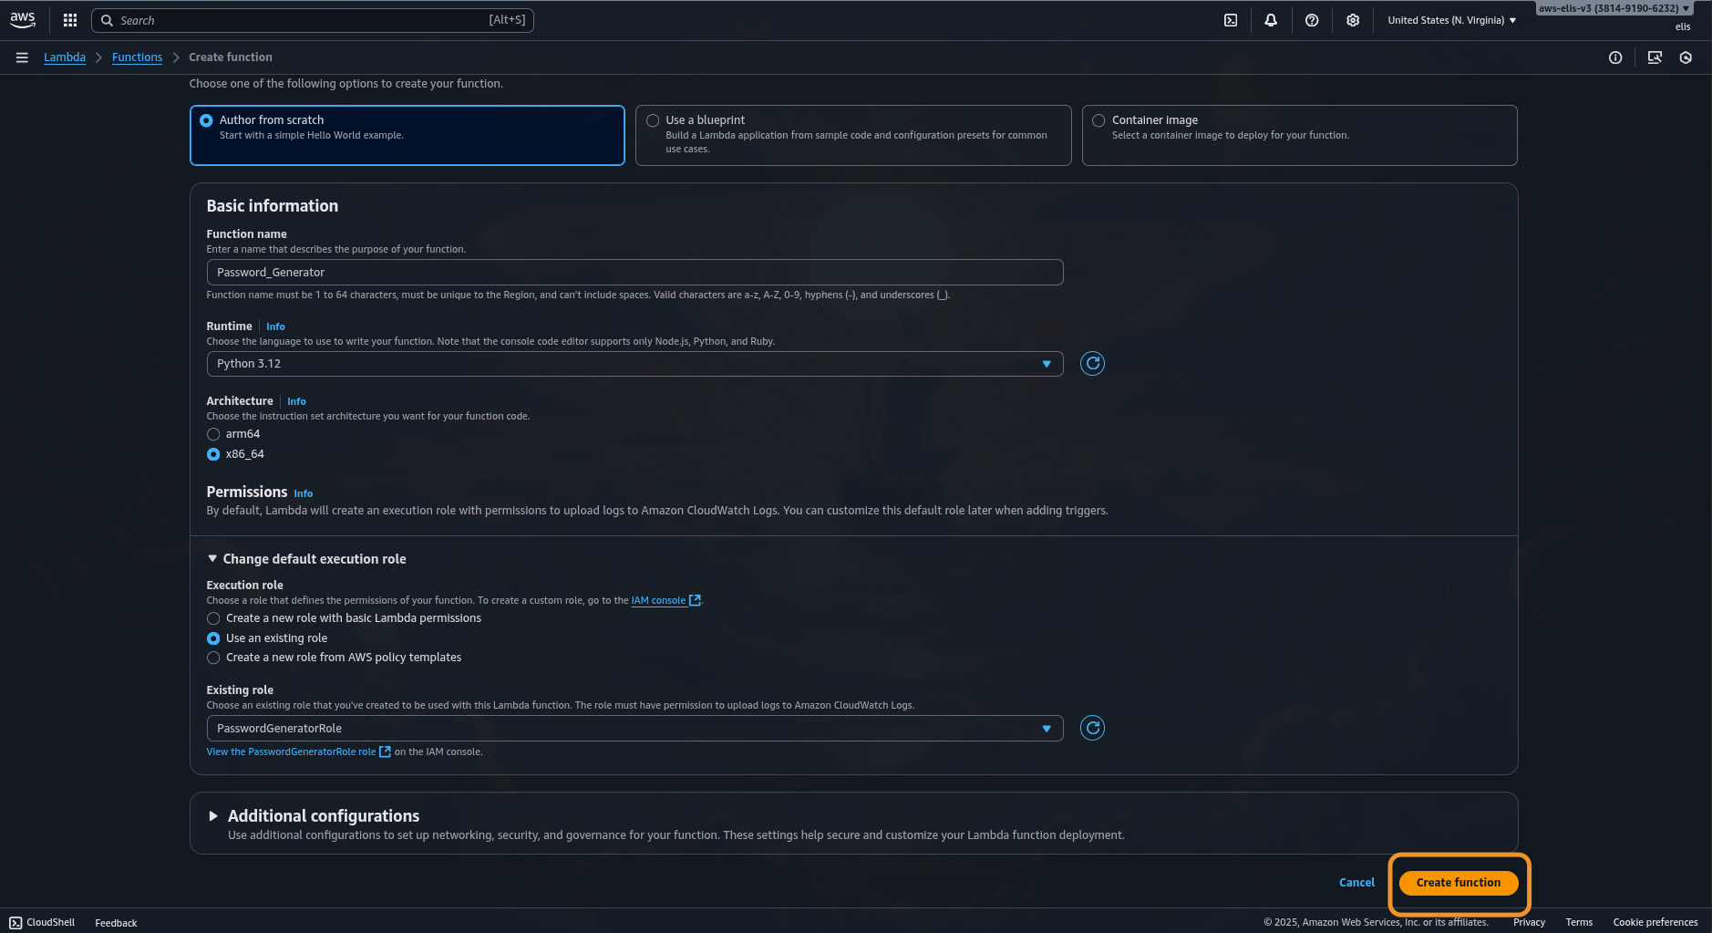Refresh the Runtime list
This screenshot has height=933, width=1712.
tap(1092, 364)
